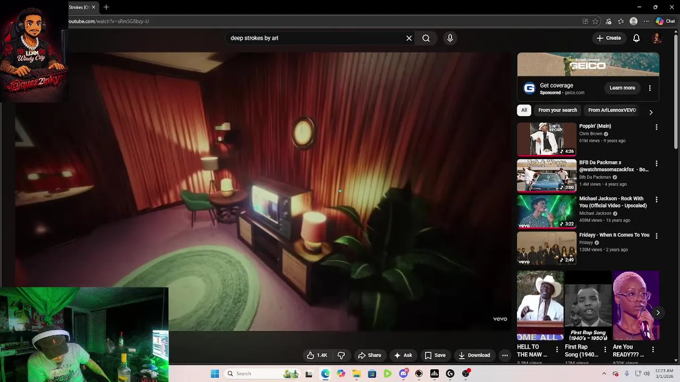Viewport: 680px width, 382px height.
Task: Open menu for HELL TO THE NAW short
Action: point(557,350)
